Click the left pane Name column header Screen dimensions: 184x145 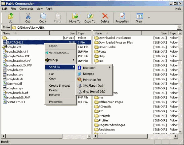[x=25, y=33]
